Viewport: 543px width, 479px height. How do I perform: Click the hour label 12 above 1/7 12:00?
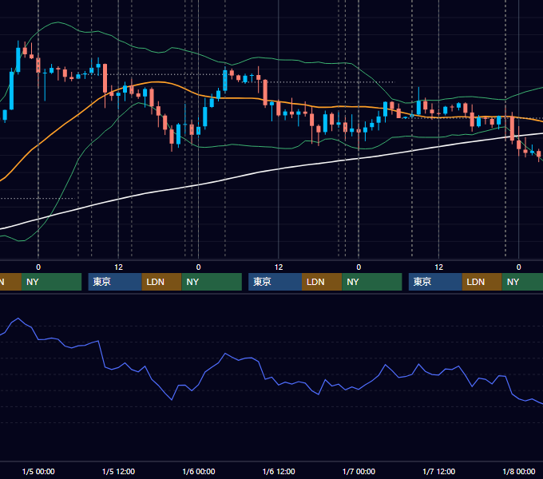(x=438, y=267)
